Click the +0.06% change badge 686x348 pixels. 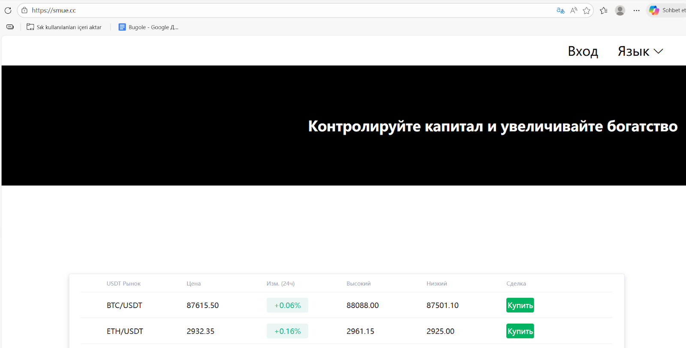(x=287, y=305)
